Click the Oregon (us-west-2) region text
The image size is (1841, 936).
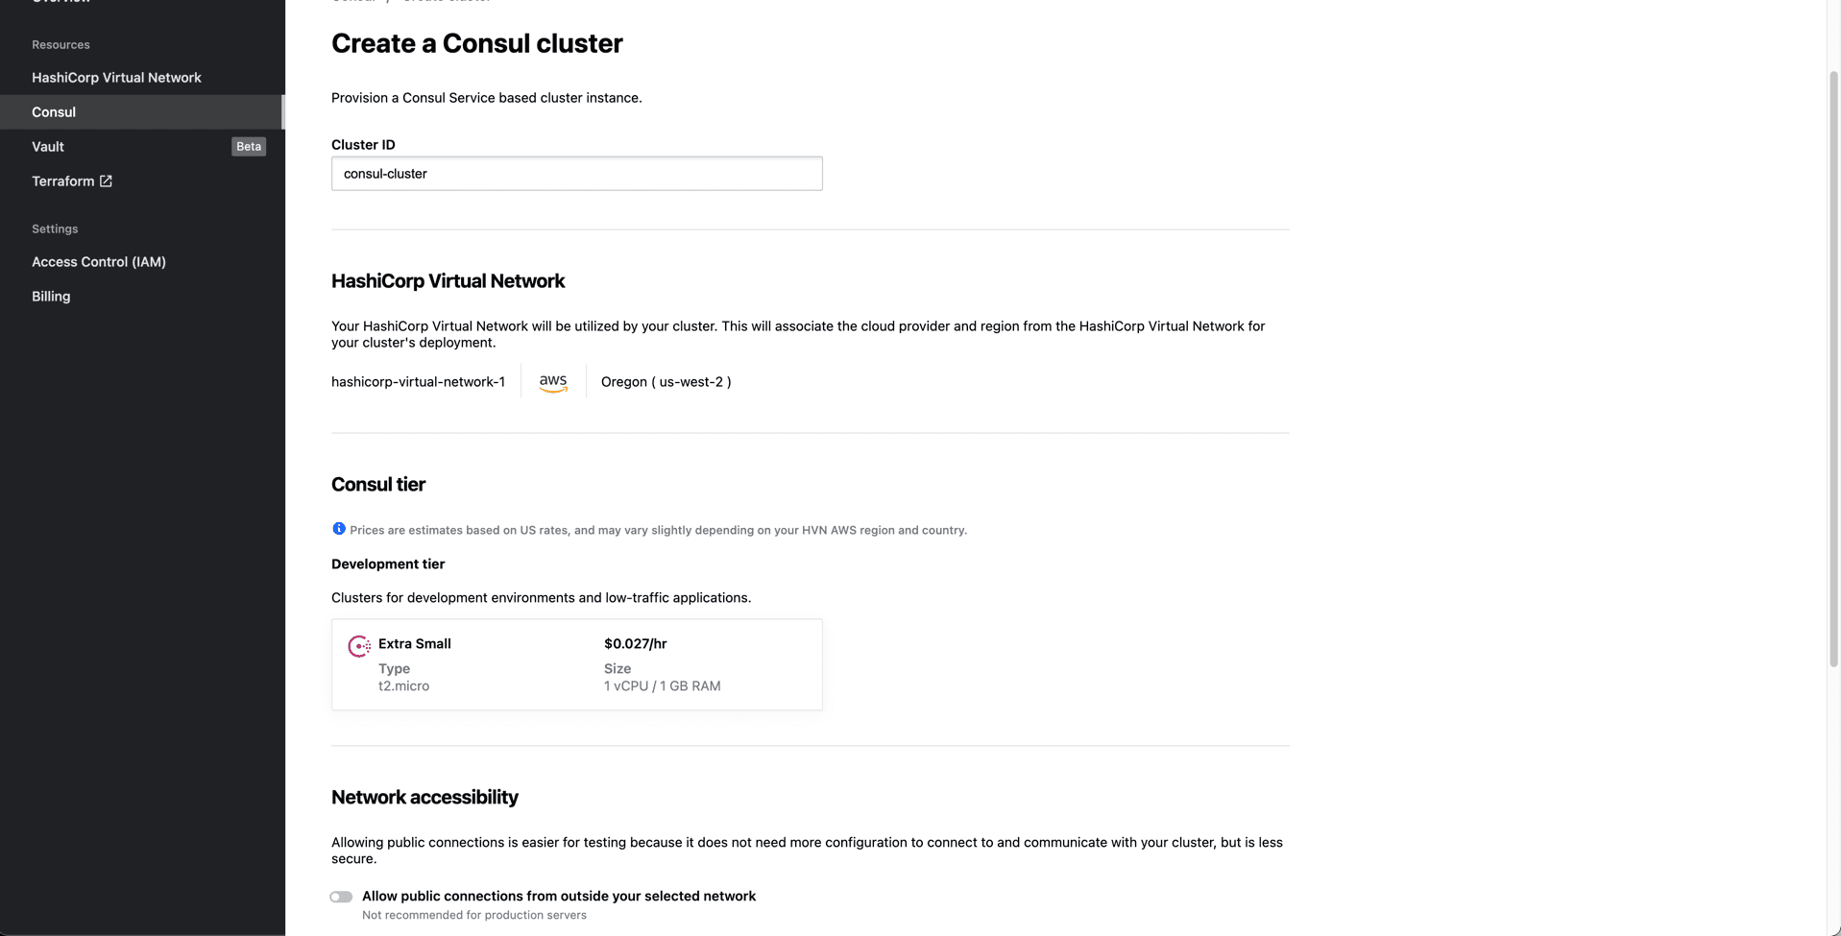click(x=666, y=382)
